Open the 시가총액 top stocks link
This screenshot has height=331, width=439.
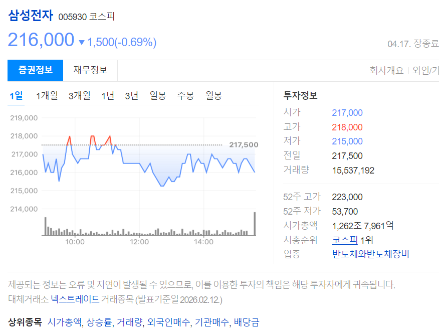64,322
